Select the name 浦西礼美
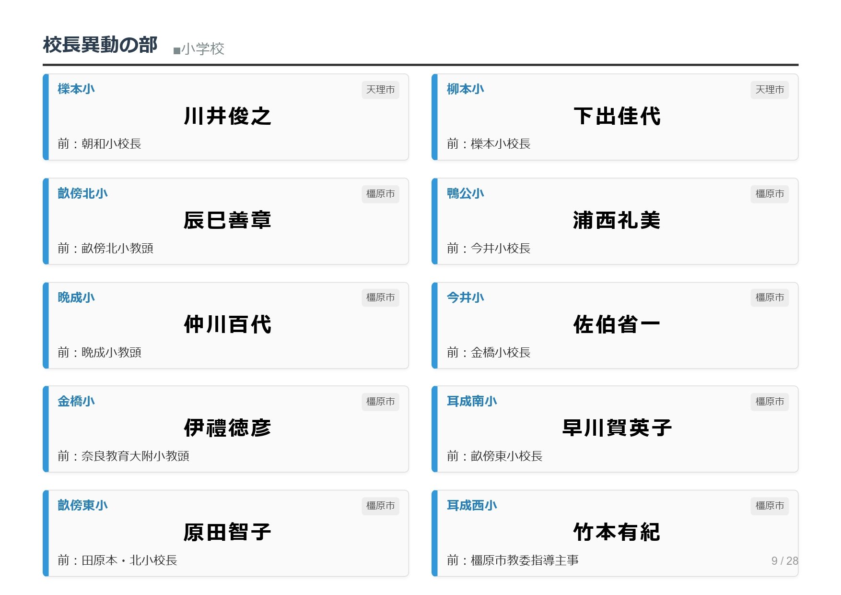Screen dimensions: 841x595 (617, 221)
